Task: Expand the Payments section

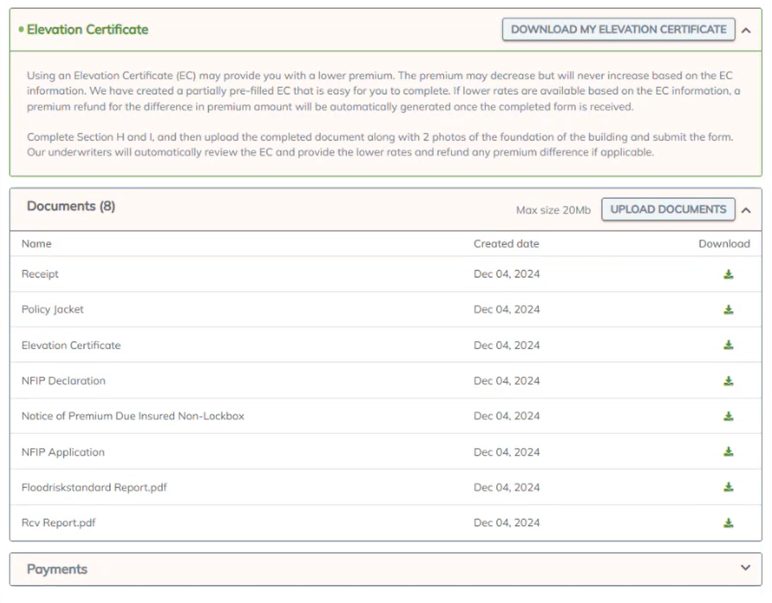Action: [746, 568]
